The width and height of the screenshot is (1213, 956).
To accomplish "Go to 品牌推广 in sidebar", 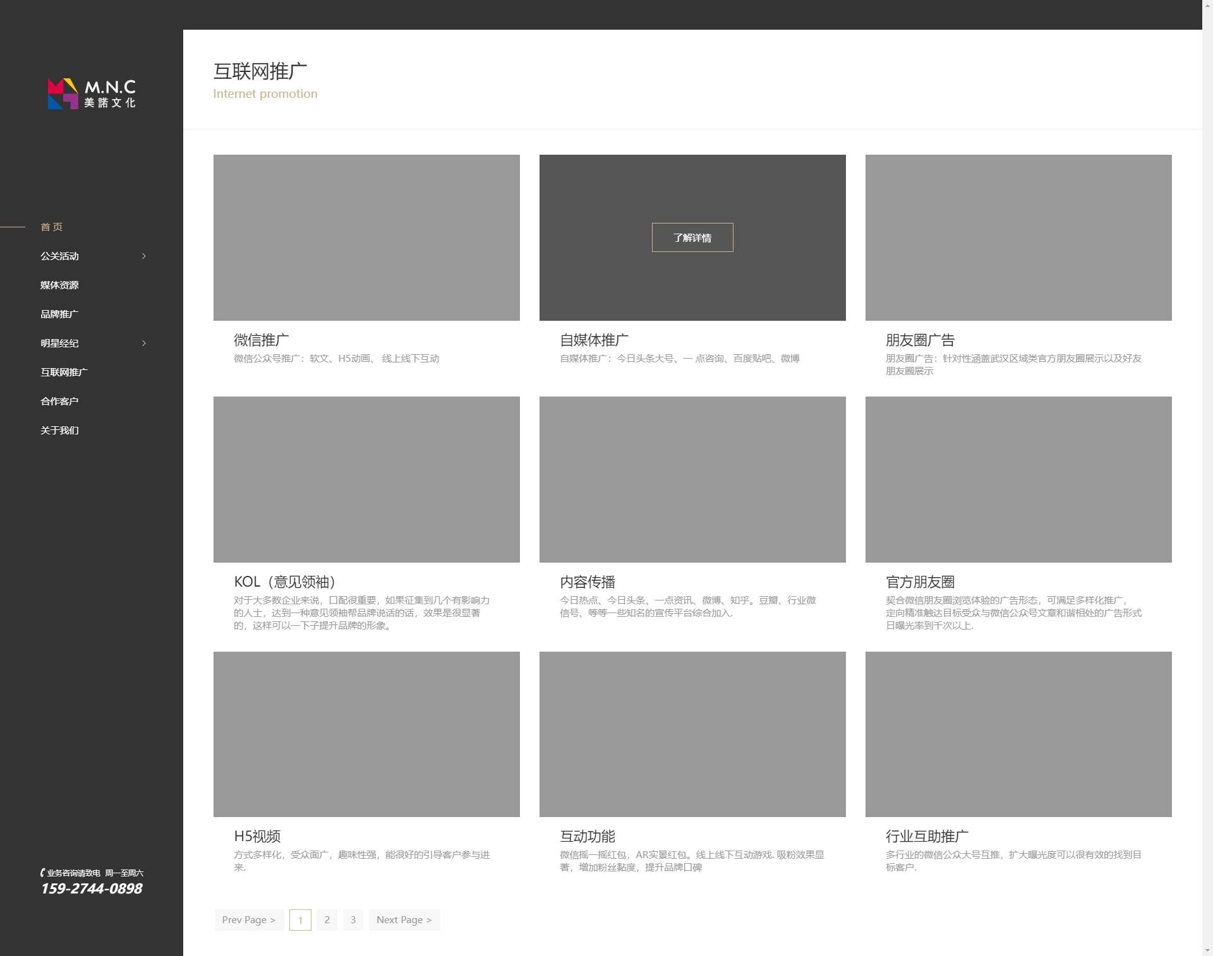I will pyautogui.click(x=59, y=314).
